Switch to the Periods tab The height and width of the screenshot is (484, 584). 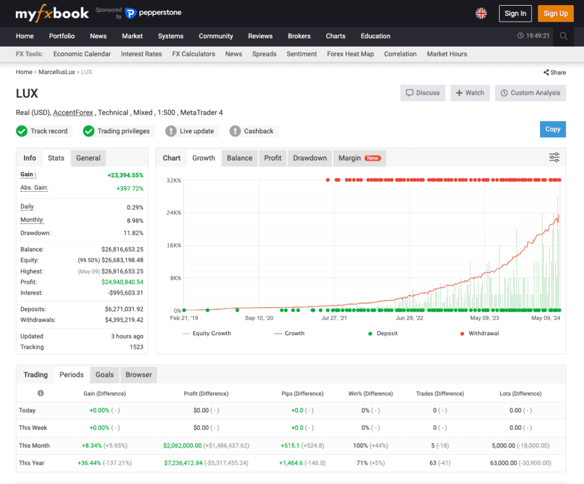[71, 375]
